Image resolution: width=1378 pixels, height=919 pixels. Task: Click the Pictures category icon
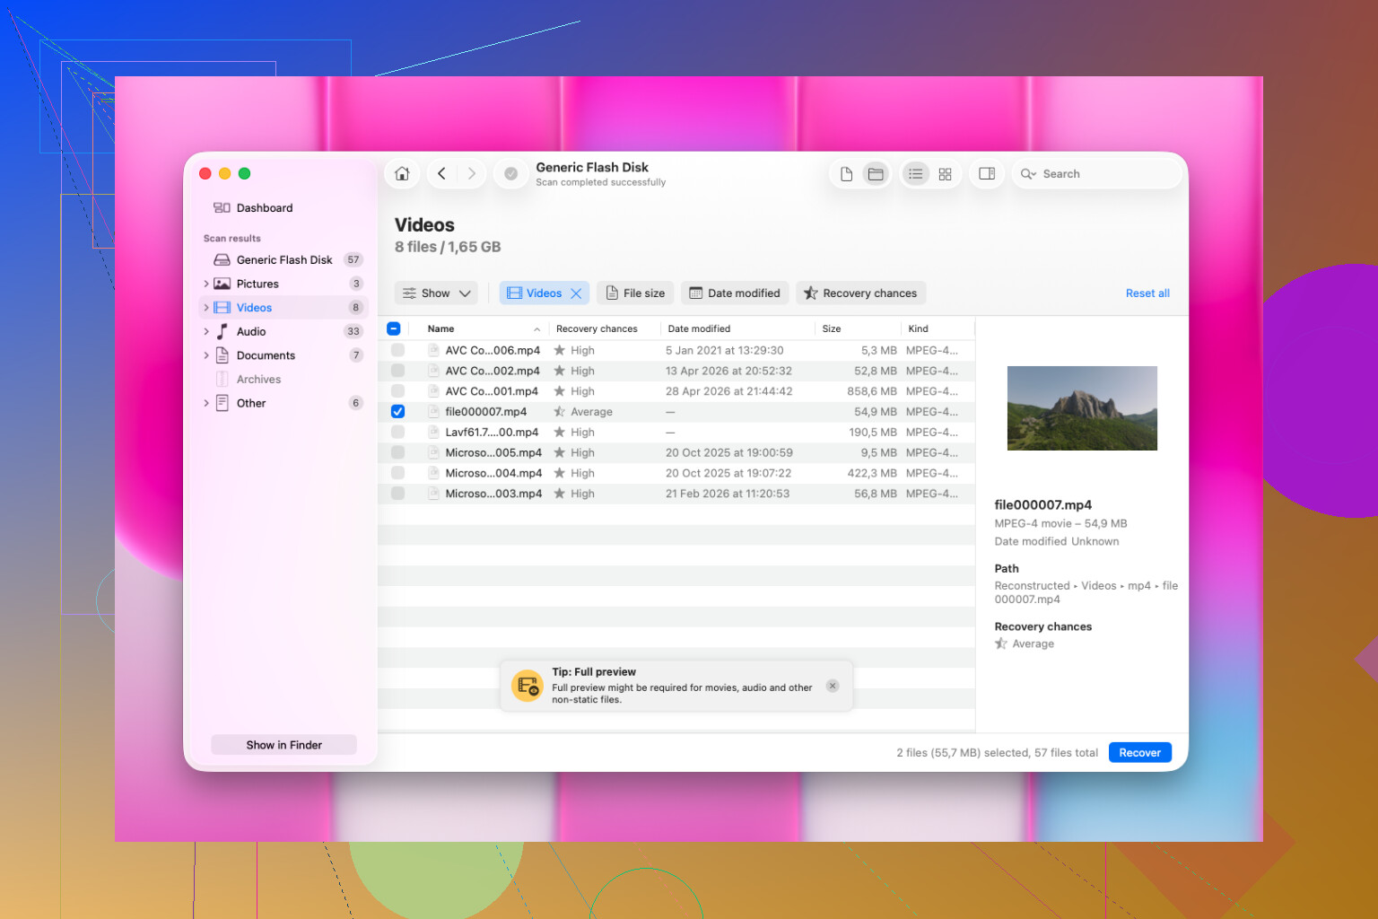(222, 284)
